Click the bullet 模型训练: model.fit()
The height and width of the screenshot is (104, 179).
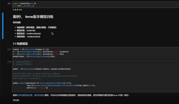tap(26, 30)
